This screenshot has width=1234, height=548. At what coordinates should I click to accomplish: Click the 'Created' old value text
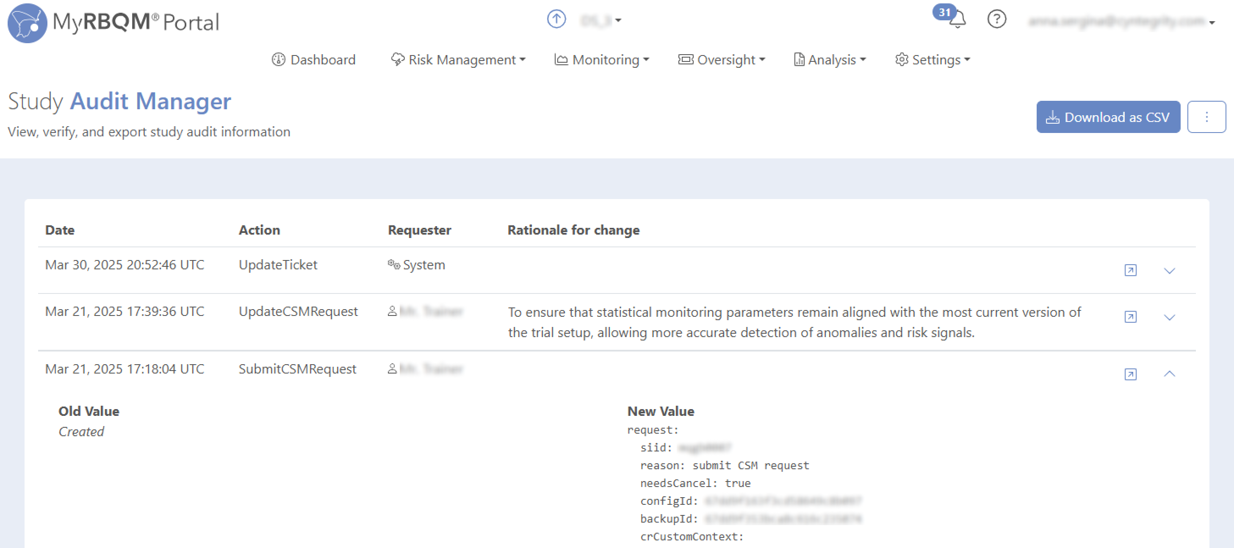[81, 432]
